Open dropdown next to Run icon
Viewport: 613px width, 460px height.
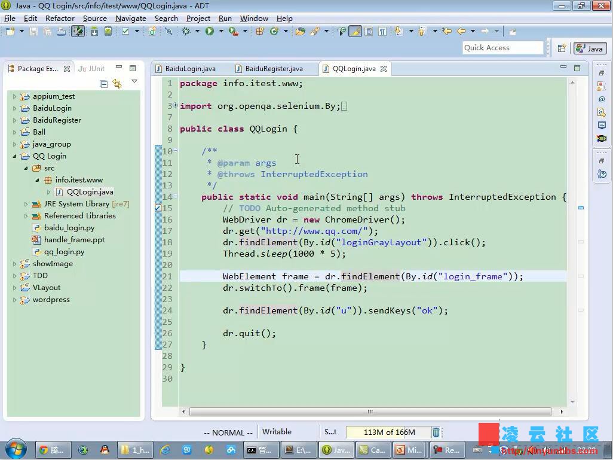click(x=221, y=31)
